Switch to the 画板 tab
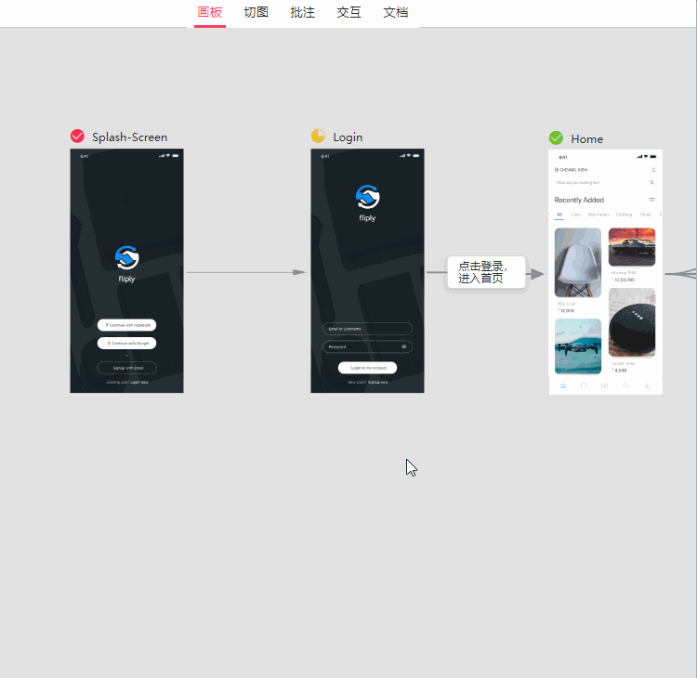This screenshot has height=678, width=697. pyautogui.click(x=210, y=12)
